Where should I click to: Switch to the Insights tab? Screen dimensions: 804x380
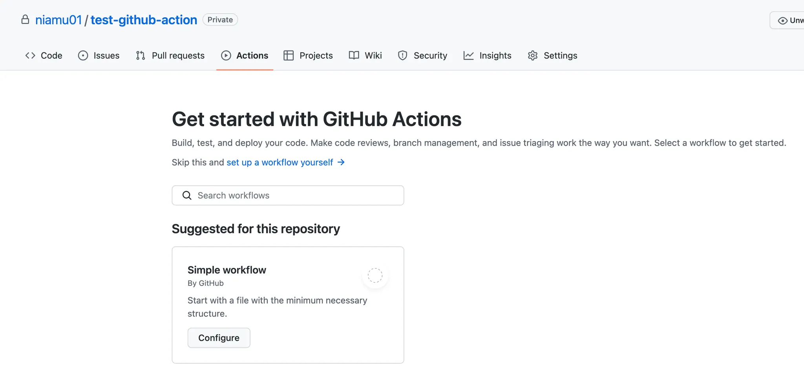[x=495, y=56]
